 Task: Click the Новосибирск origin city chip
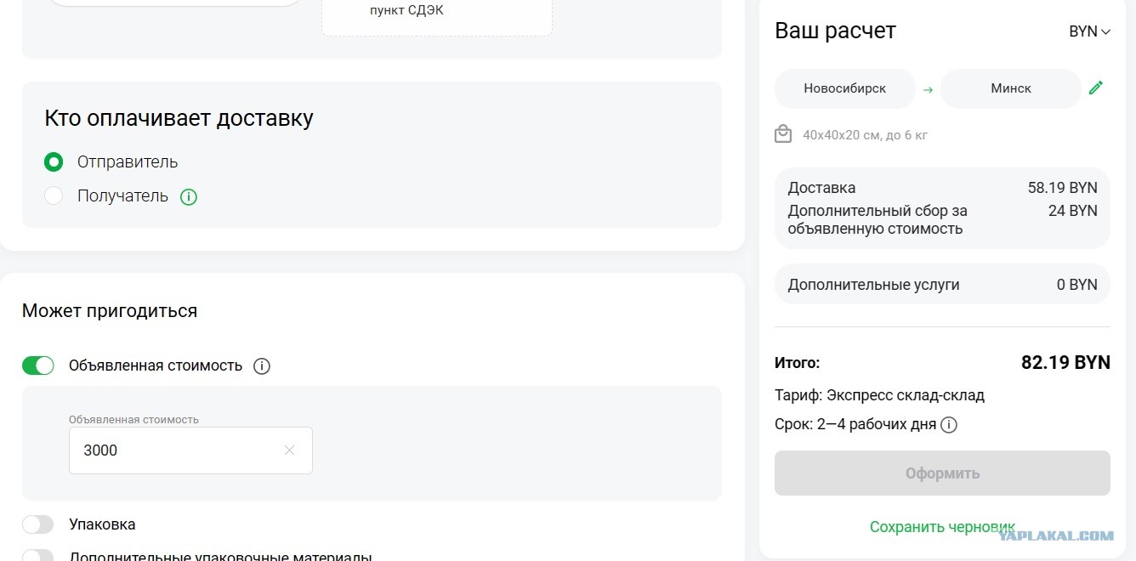844,88
